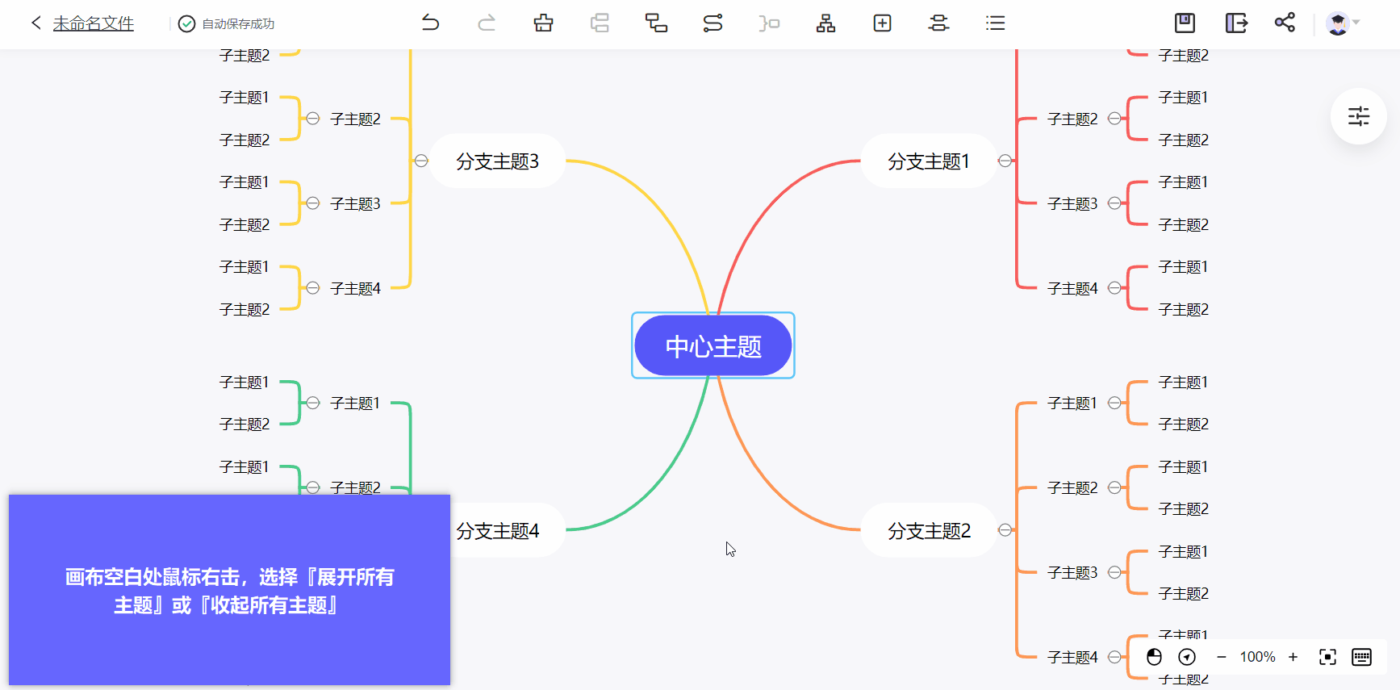This screenshot has height=690, width=1400.
Task: Select the 分支主题2 branch node
Action: point(929,530)
